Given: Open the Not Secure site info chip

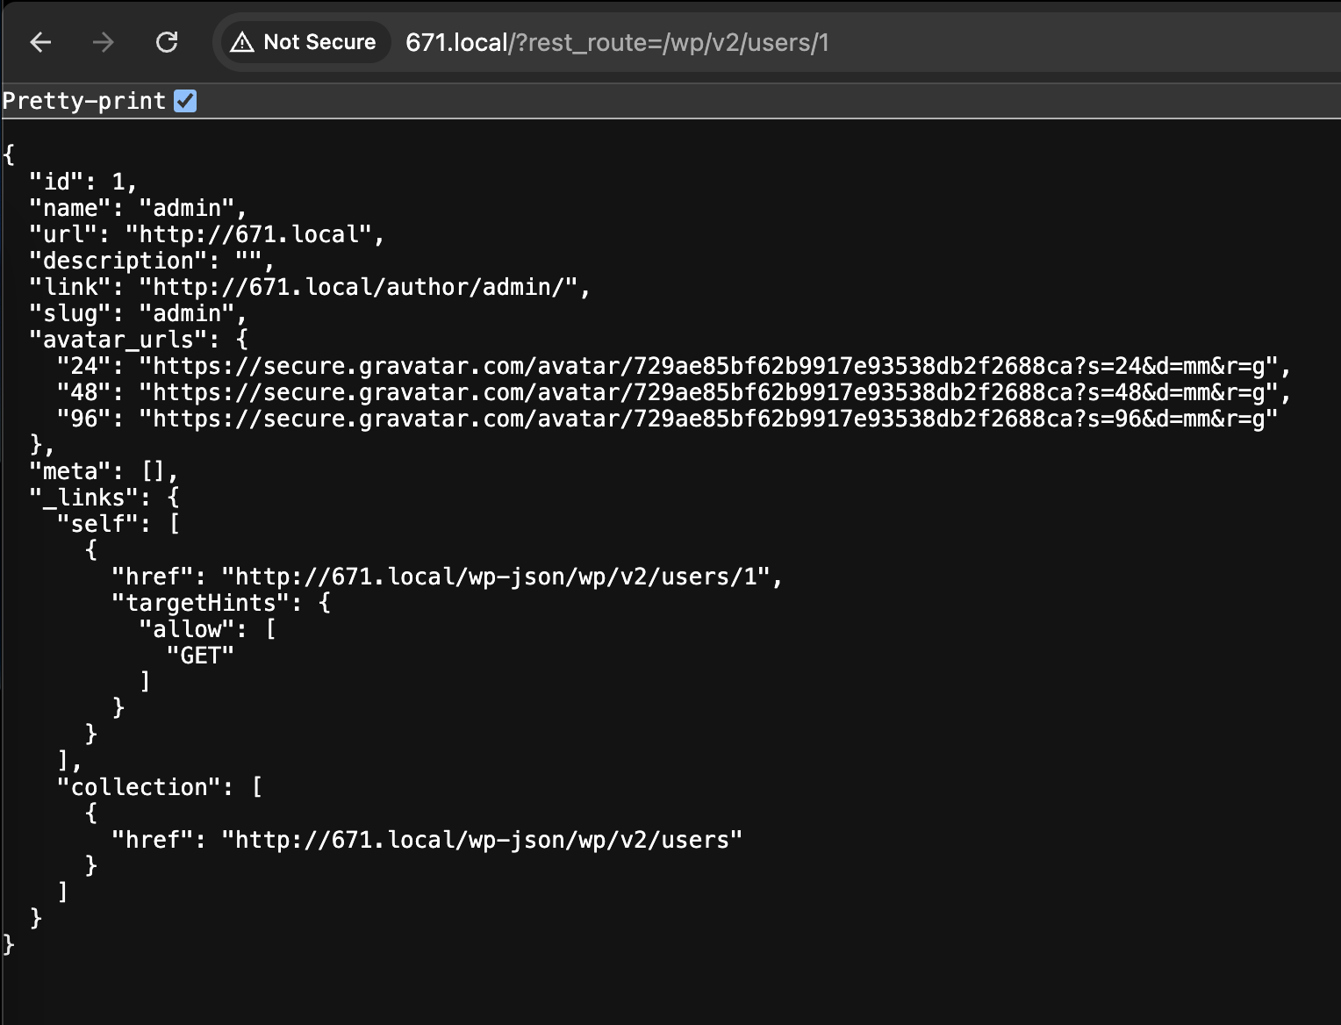Looking at the screenshot, I should (304, 42).
